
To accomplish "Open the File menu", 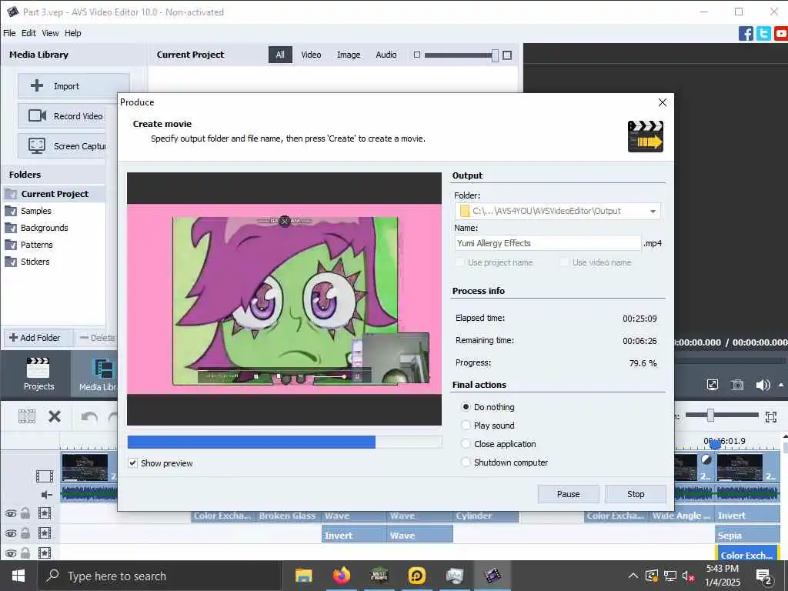I will click(x=9, y=33).
